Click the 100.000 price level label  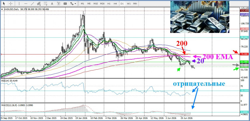pos(244,29)
